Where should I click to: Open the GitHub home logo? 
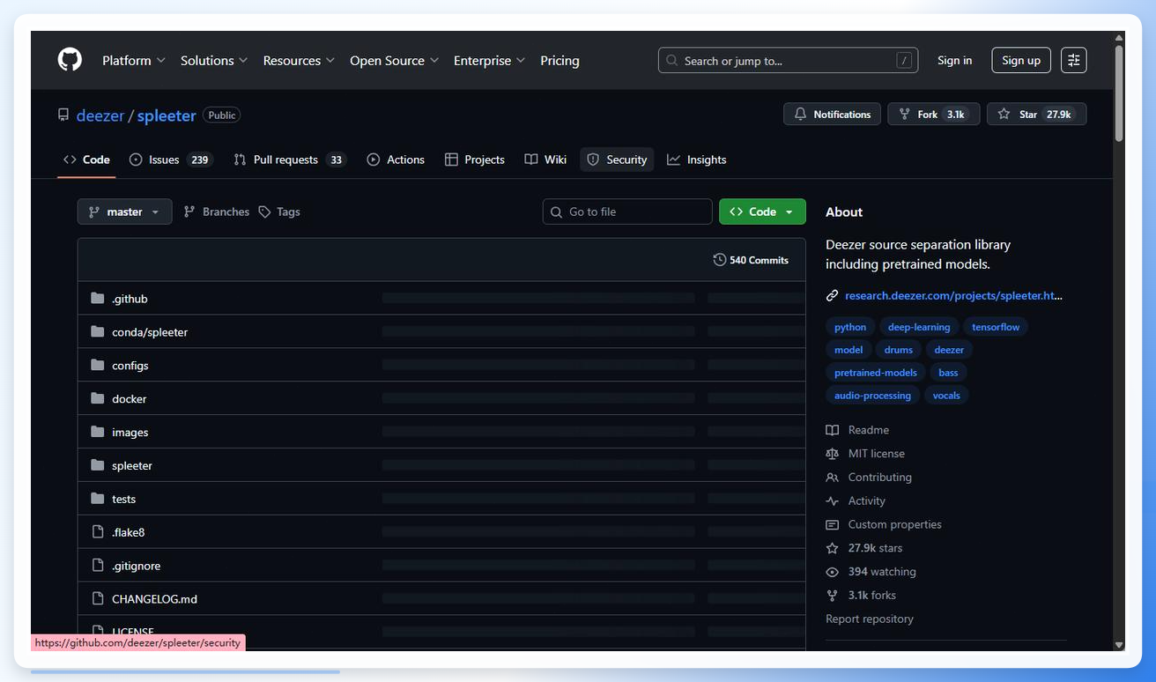[x=70, y=60]
